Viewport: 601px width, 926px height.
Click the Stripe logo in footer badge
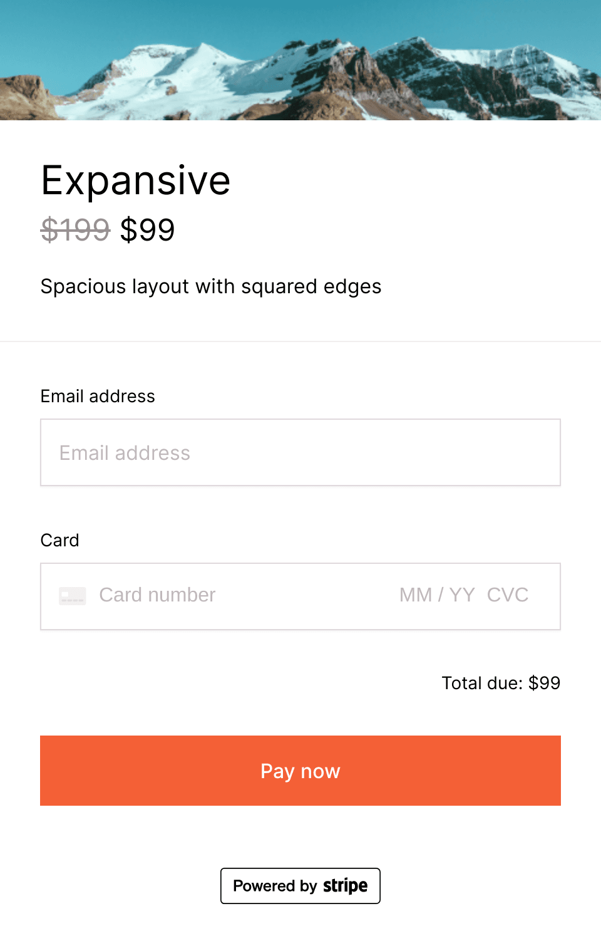345,886
